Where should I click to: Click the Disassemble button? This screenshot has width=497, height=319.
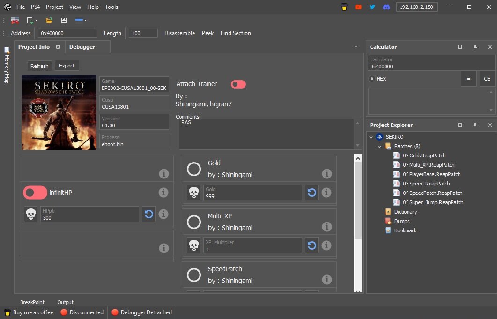click(179, 33)
